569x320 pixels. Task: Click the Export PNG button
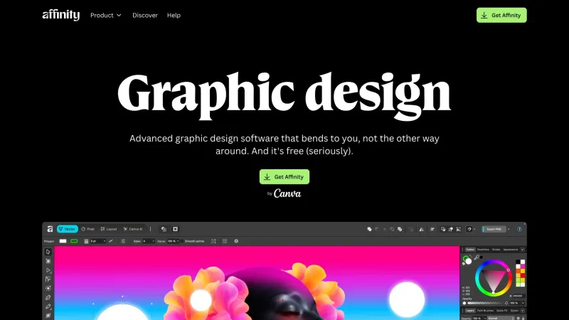click(494, 229)
